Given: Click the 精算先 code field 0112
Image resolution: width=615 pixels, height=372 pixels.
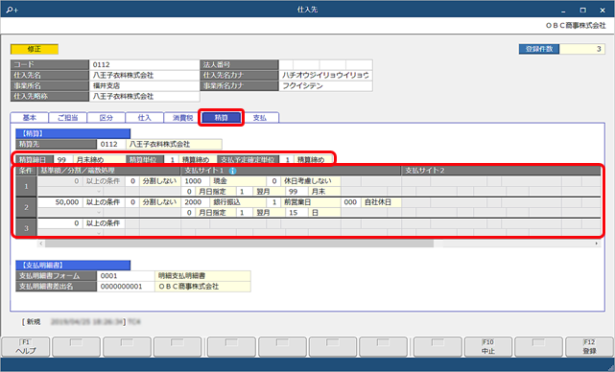Looking at the screenshot, I should [x=111, y=144].
